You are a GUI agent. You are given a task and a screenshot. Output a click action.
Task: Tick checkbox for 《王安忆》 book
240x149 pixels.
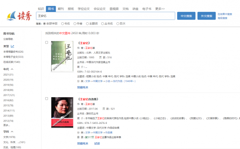point(46,42)
